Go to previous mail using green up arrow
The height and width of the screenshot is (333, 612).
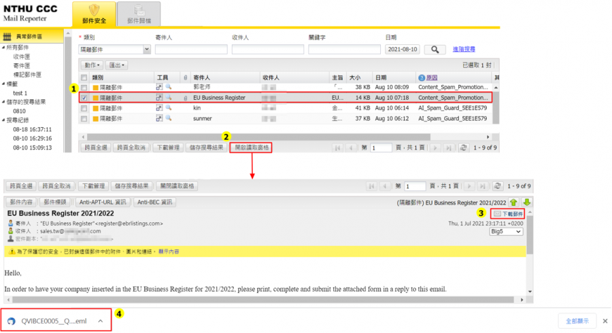click(514, 202)
